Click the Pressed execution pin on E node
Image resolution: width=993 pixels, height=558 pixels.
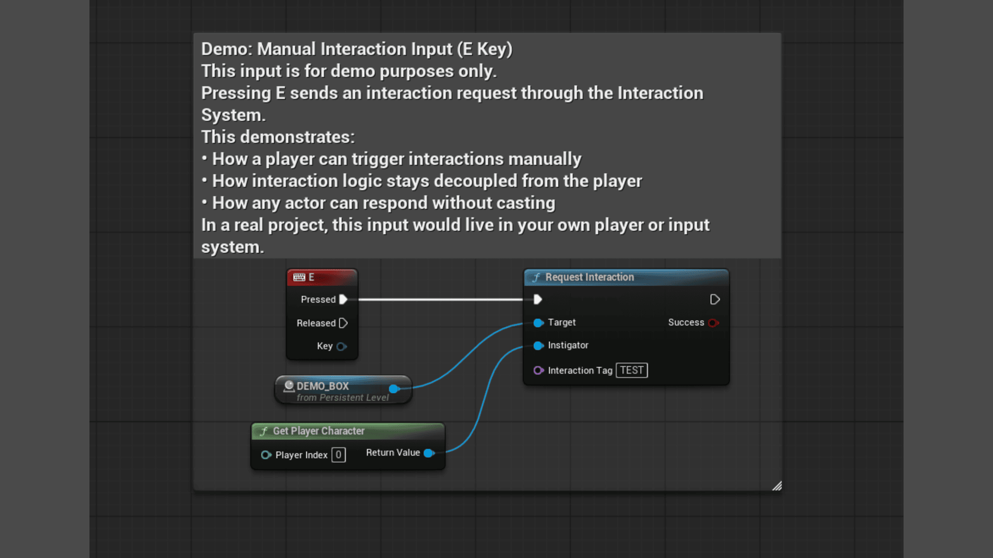(343, 300)
